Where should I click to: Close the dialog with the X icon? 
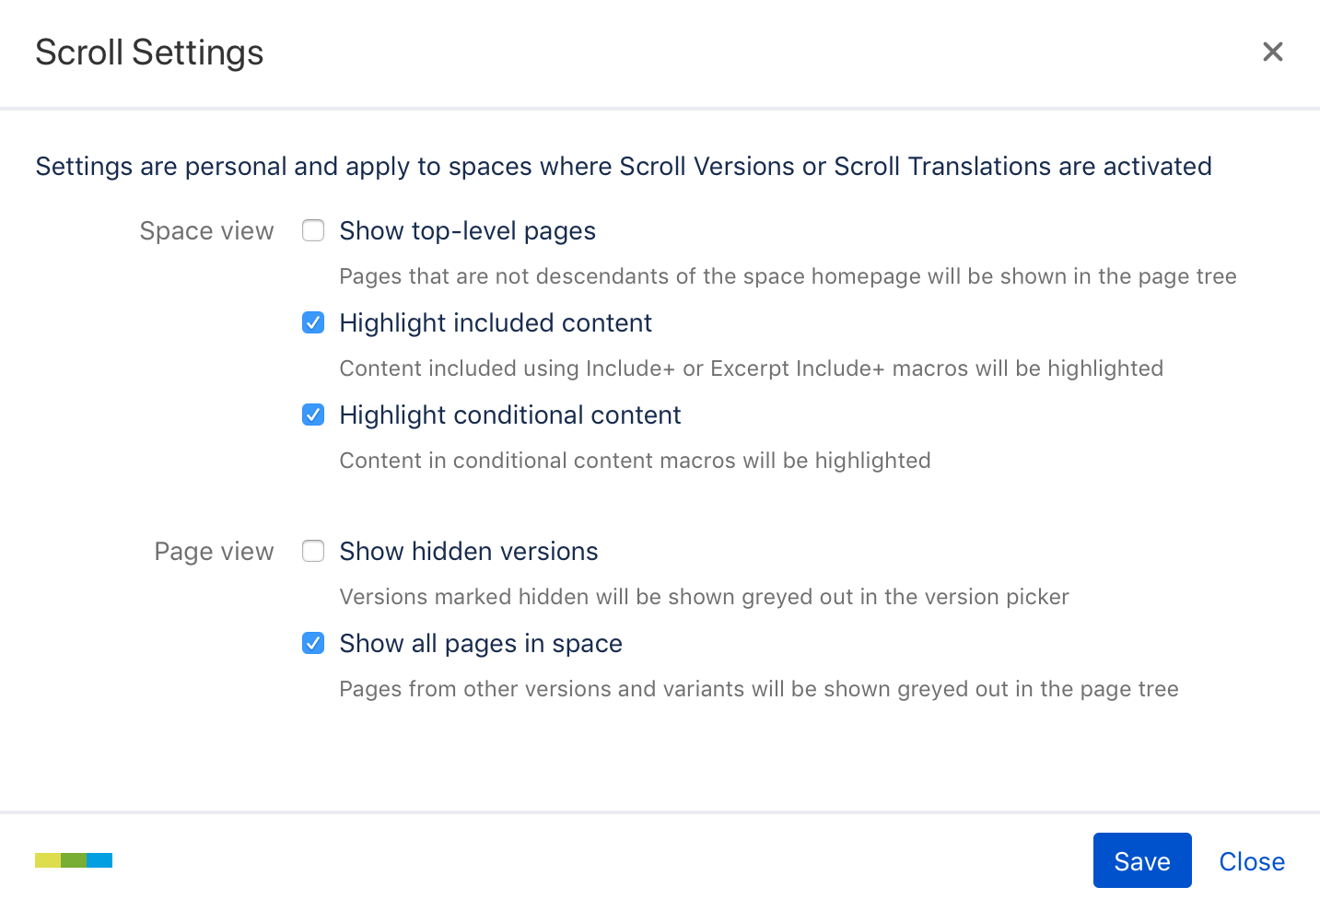(1272, 52)
